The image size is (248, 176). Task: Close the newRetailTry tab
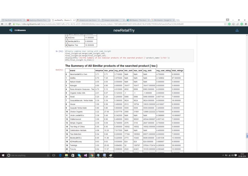point(74,20)
